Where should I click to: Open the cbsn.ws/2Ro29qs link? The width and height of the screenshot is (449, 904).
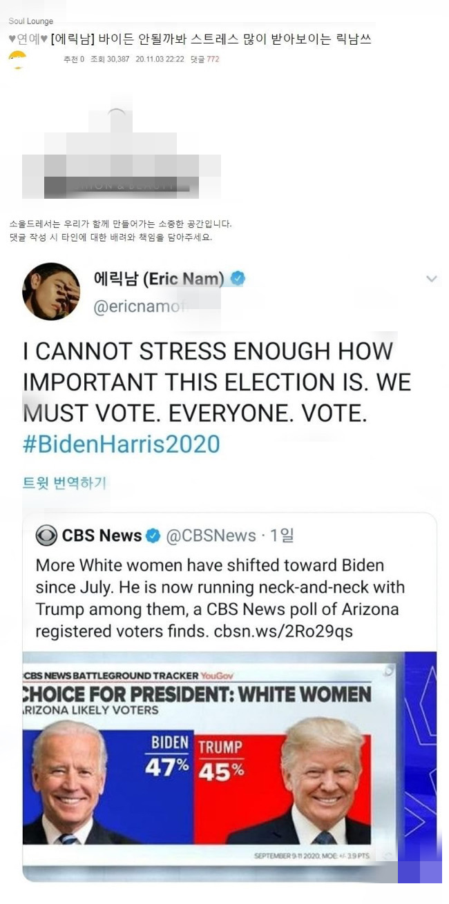click(292, 631)
